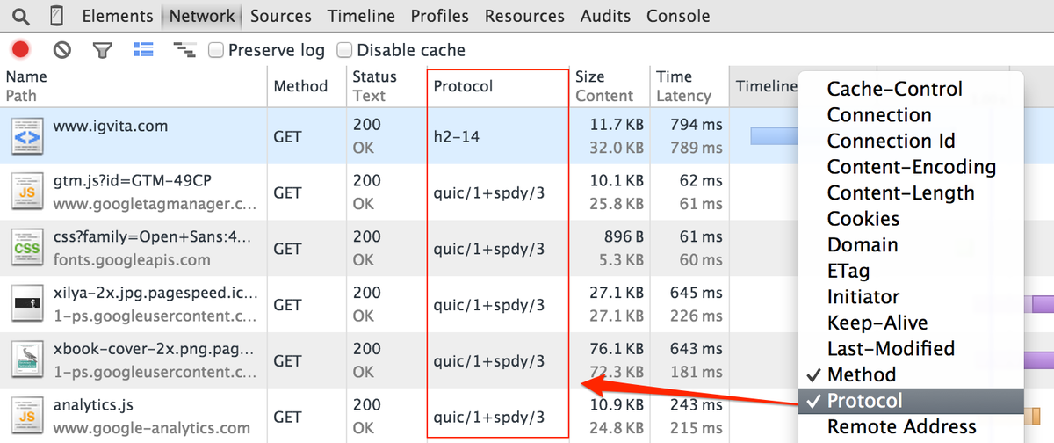
Task: Stop recording with the red record button
Action: click(20, 50)
